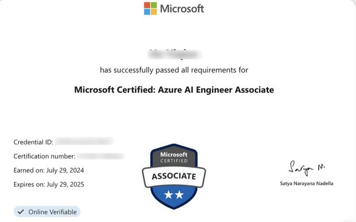Click the Microsoft four-square logo
The image size is (356, 222).
(150, 8)
